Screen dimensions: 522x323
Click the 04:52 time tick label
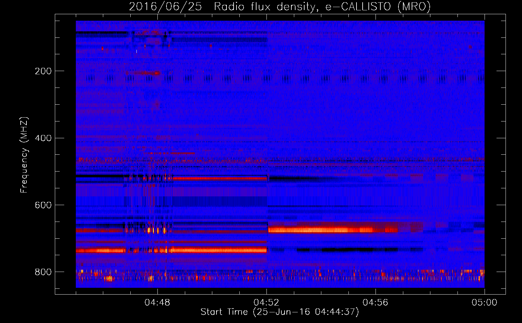[266, 303]
